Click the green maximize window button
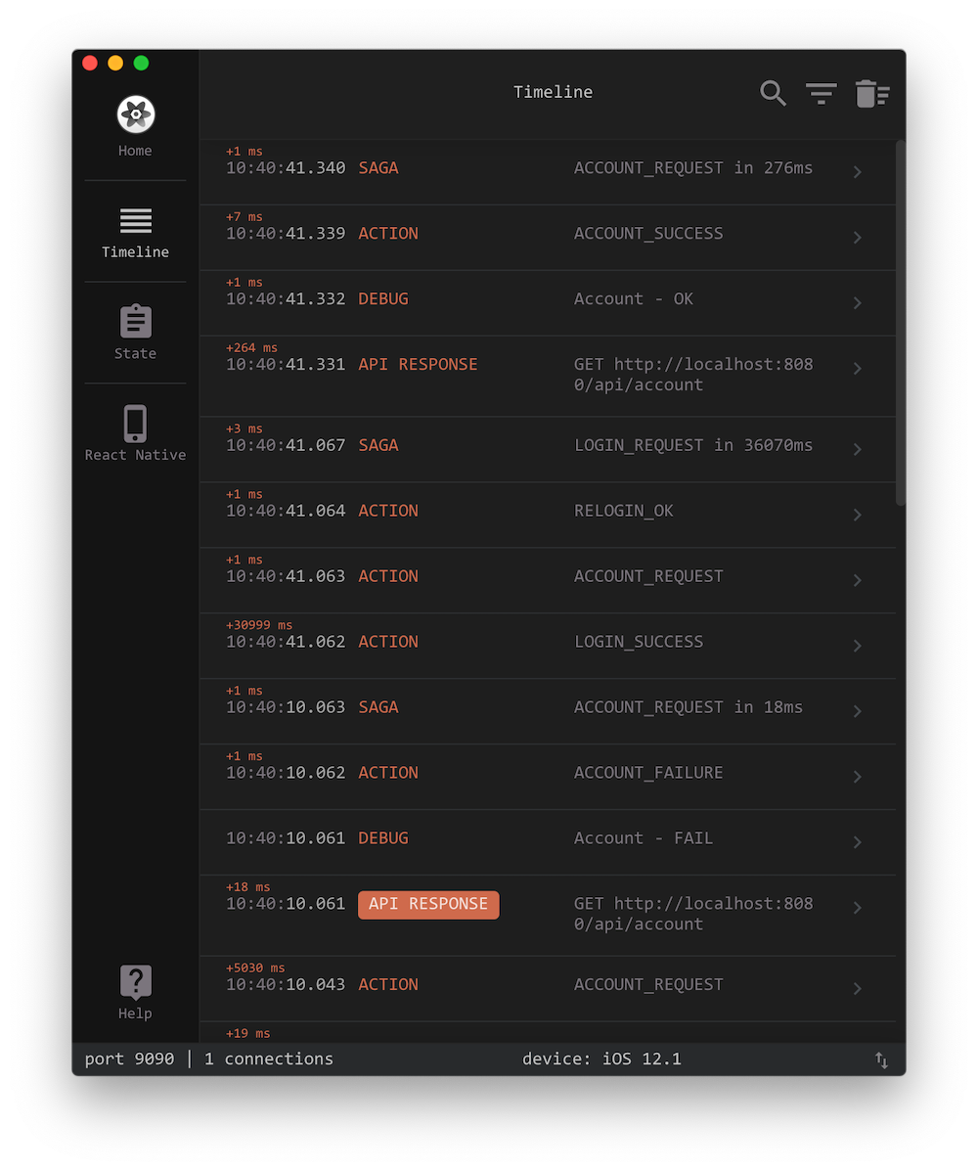The width and height of the screenshot is (978, 1171). (x=141, y=63)
